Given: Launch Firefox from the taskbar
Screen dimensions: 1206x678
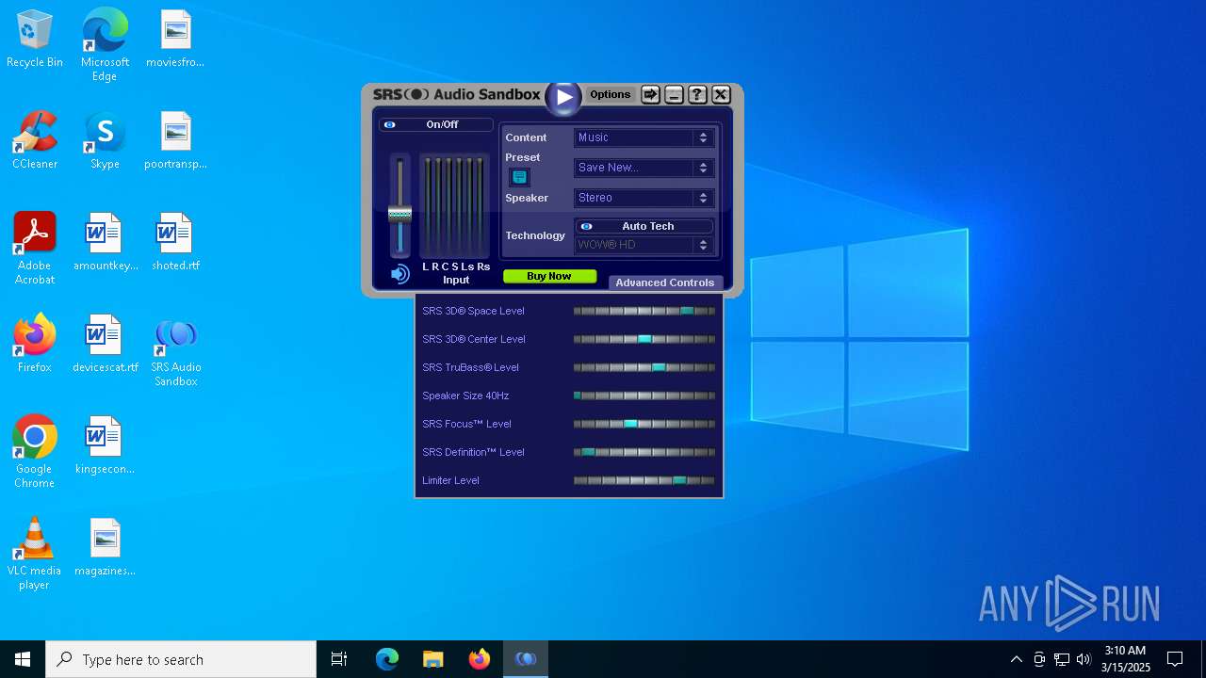Looking at the screenshot, I should 480,659.
